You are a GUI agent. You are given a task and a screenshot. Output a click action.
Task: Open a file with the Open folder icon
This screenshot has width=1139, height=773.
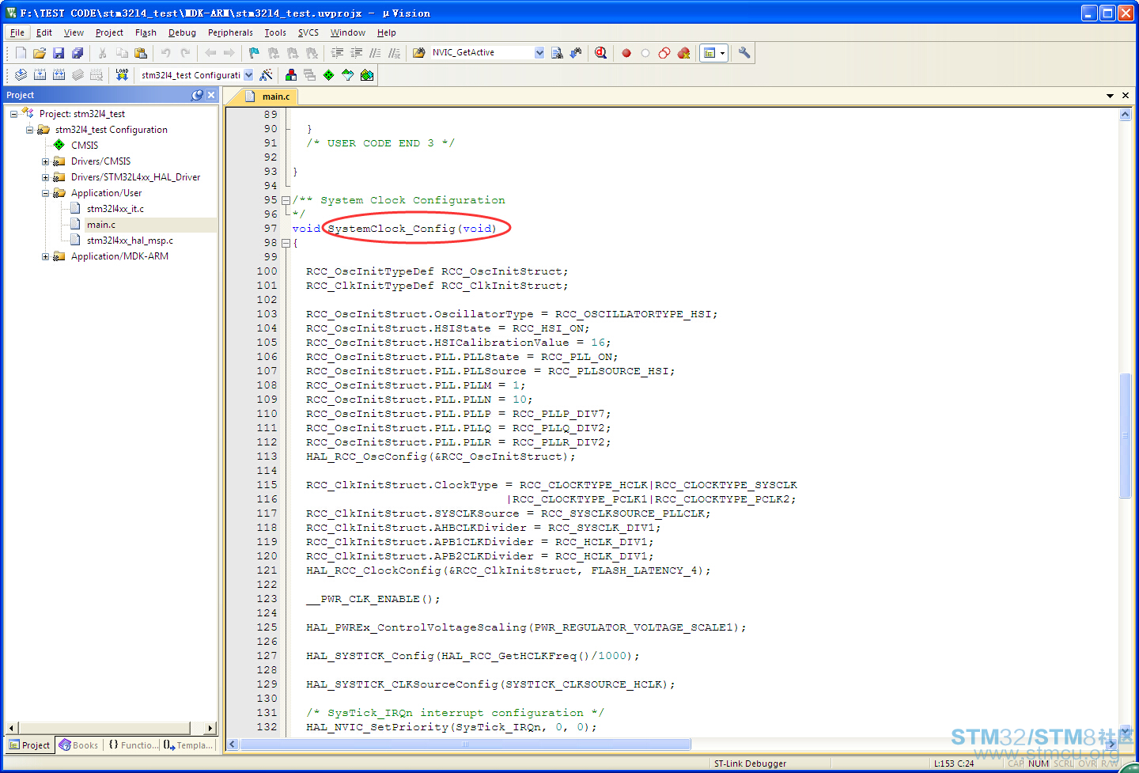click(40, 53)
